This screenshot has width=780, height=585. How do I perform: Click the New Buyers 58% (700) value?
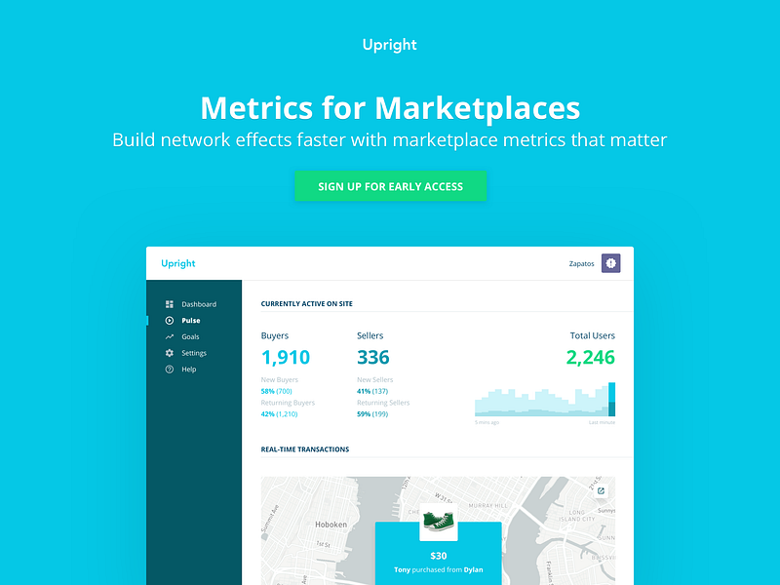click(277, 391)
